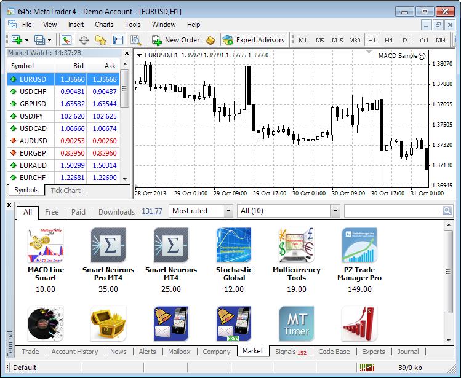
Task: Move the Market Watch vertical scrollbar thumb
Action: pyautogui.click(x=125, y=89)
